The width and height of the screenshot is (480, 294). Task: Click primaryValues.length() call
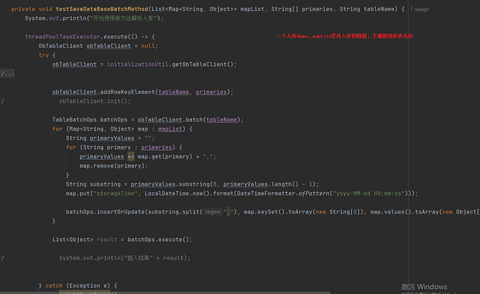coord(260,184)
